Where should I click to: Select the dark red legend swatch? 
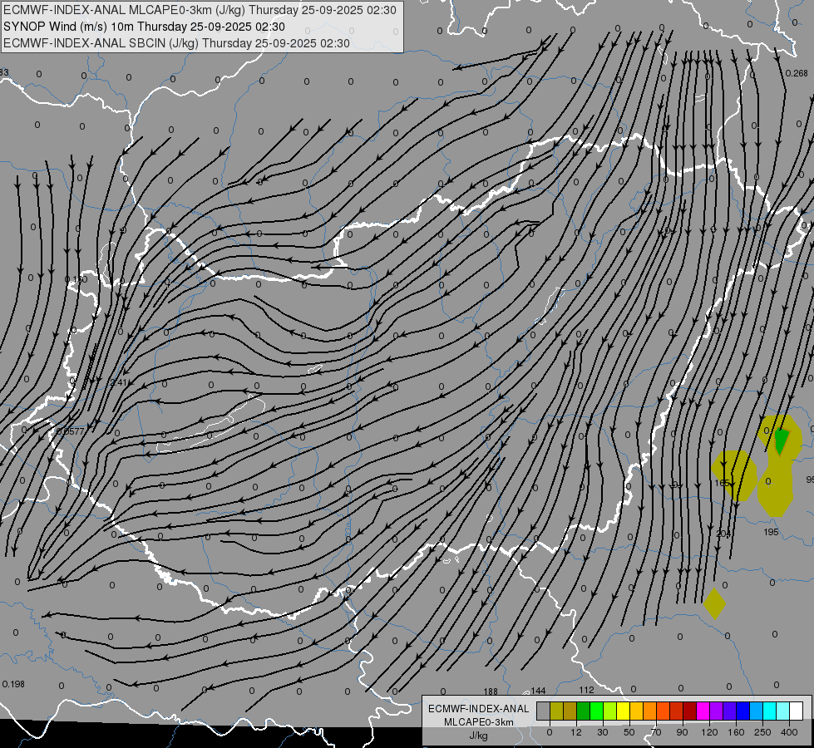point(689,711)
